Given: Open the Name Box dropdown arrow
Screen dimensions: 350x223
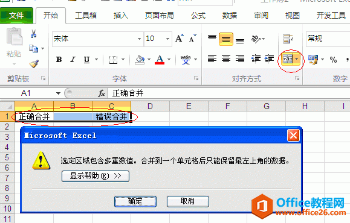Looking at the screenshot, I should (x=58, y=93).
